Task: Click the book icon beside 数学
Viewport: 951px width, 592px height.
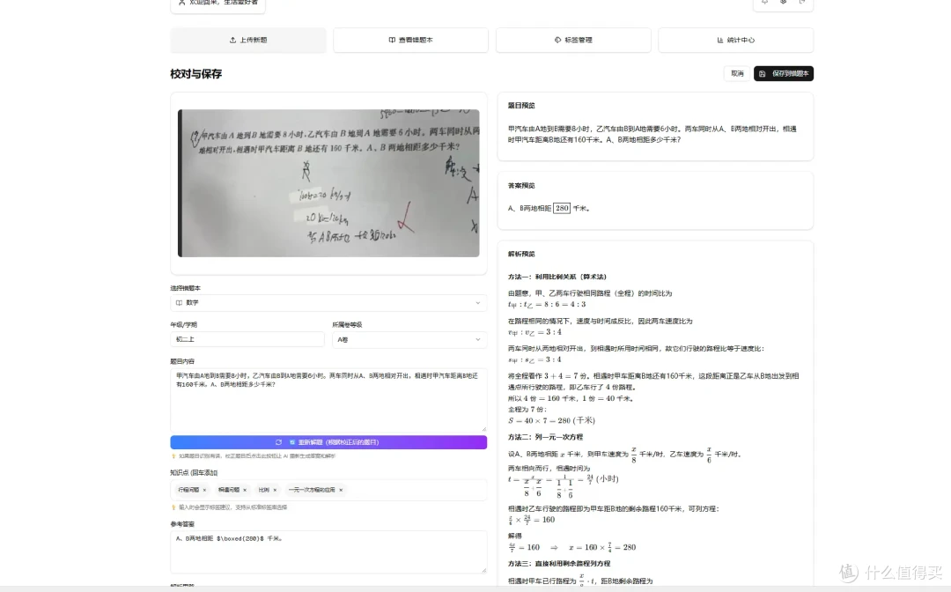Action: click(x=179, y=303)
